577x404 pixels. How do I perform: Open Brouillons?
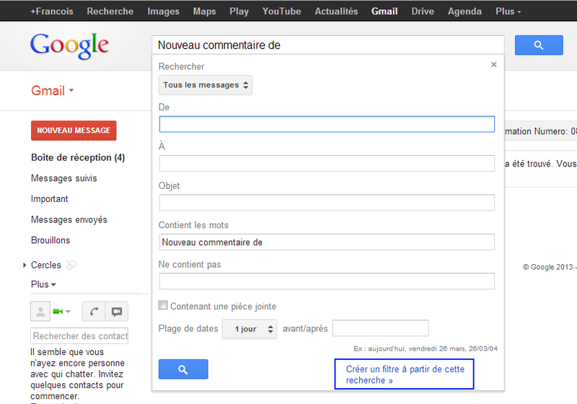[50, 240]
